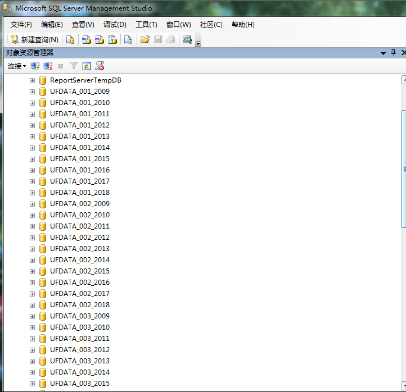Click the SQL Server Compact Query icon
Image resolution: width=406 pixels, height=392 pixels.
128,39
